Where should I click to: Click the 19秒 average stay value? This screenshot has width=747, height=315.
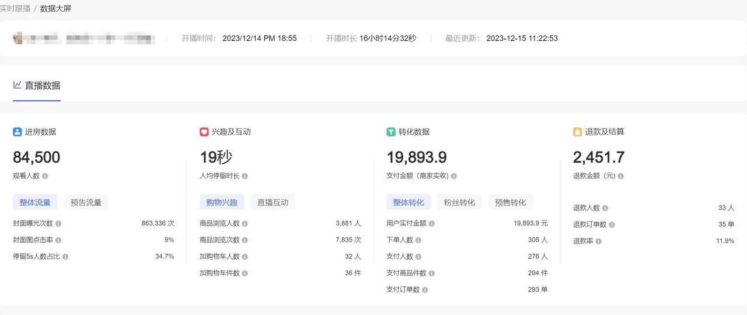tap(216, 157)
